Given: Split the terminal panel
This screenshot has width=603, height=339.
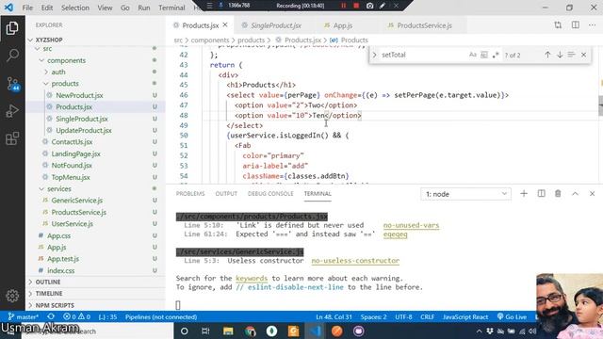Looking at the screenshot, I should pyautogui.click(x=541, y=194).
